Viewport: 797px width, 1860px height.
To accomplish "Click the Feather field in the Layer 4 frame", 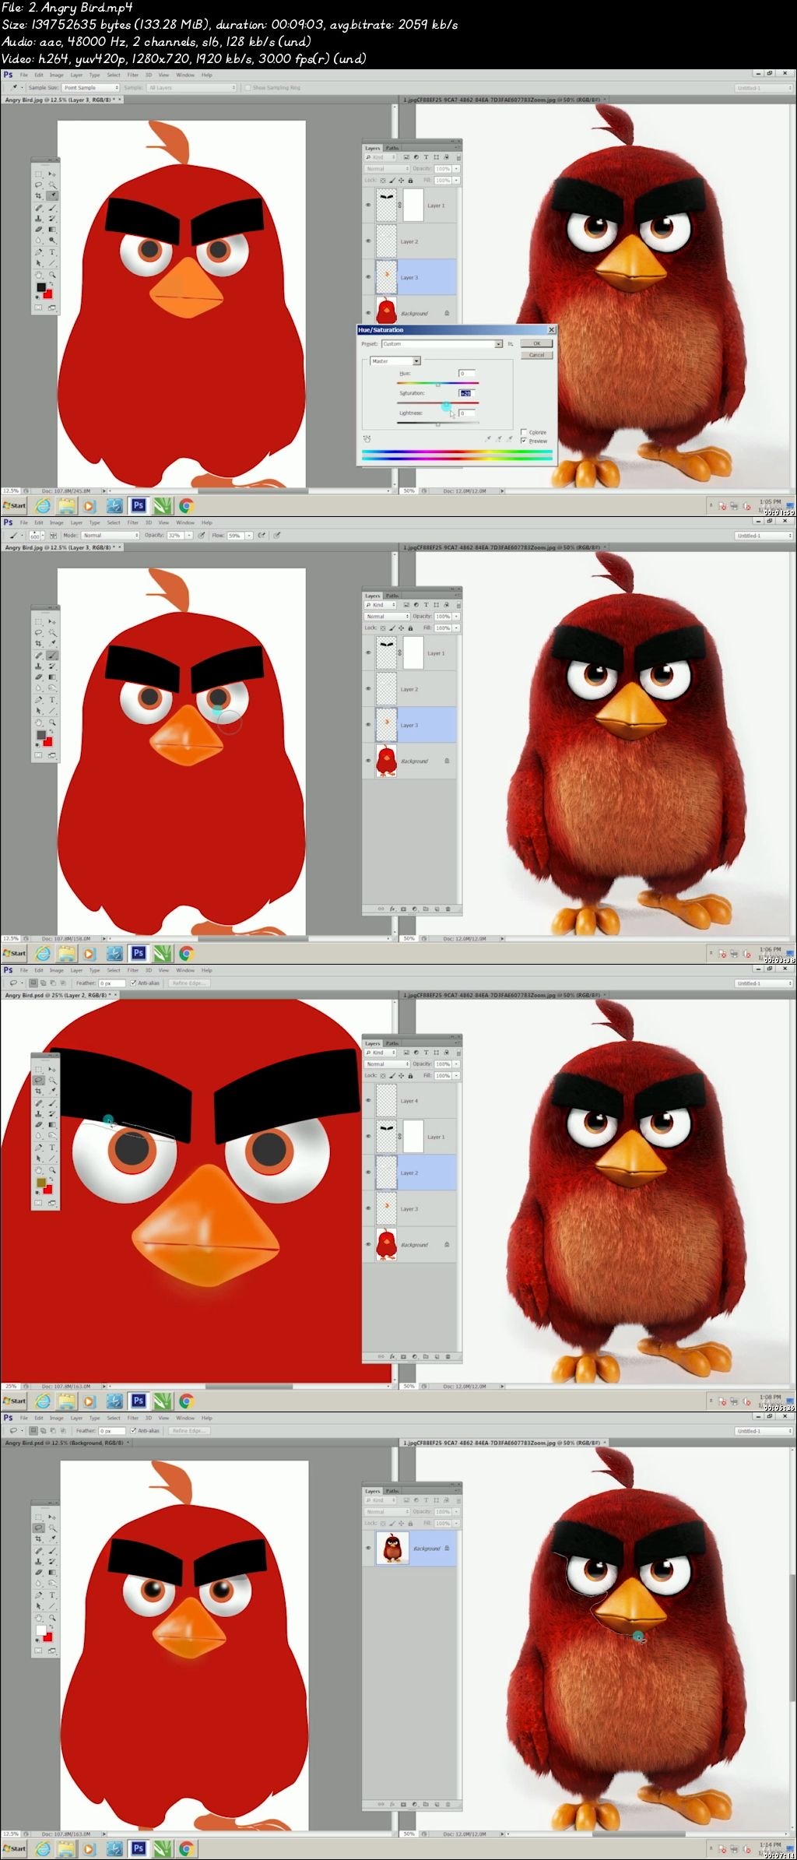I will click(x=111, y=983).
